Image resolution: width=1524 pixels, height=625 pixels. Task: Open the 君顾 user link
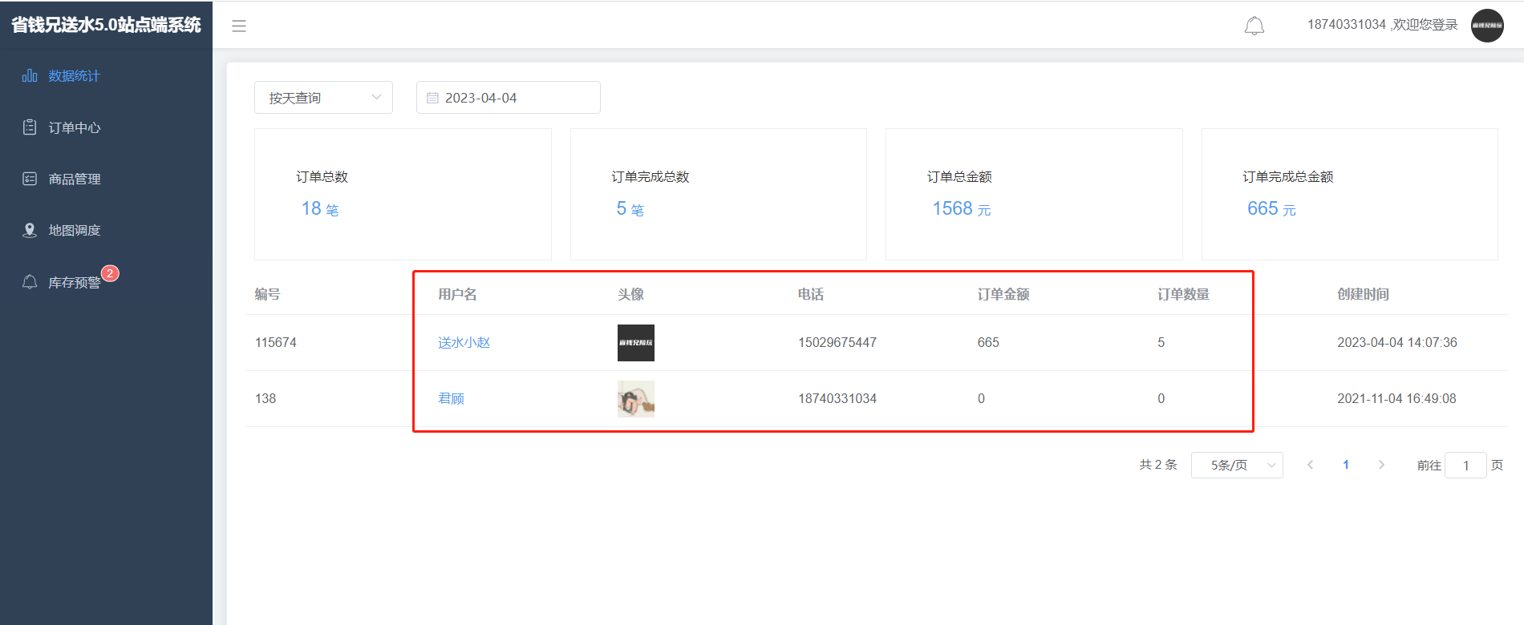pos(451,399)
